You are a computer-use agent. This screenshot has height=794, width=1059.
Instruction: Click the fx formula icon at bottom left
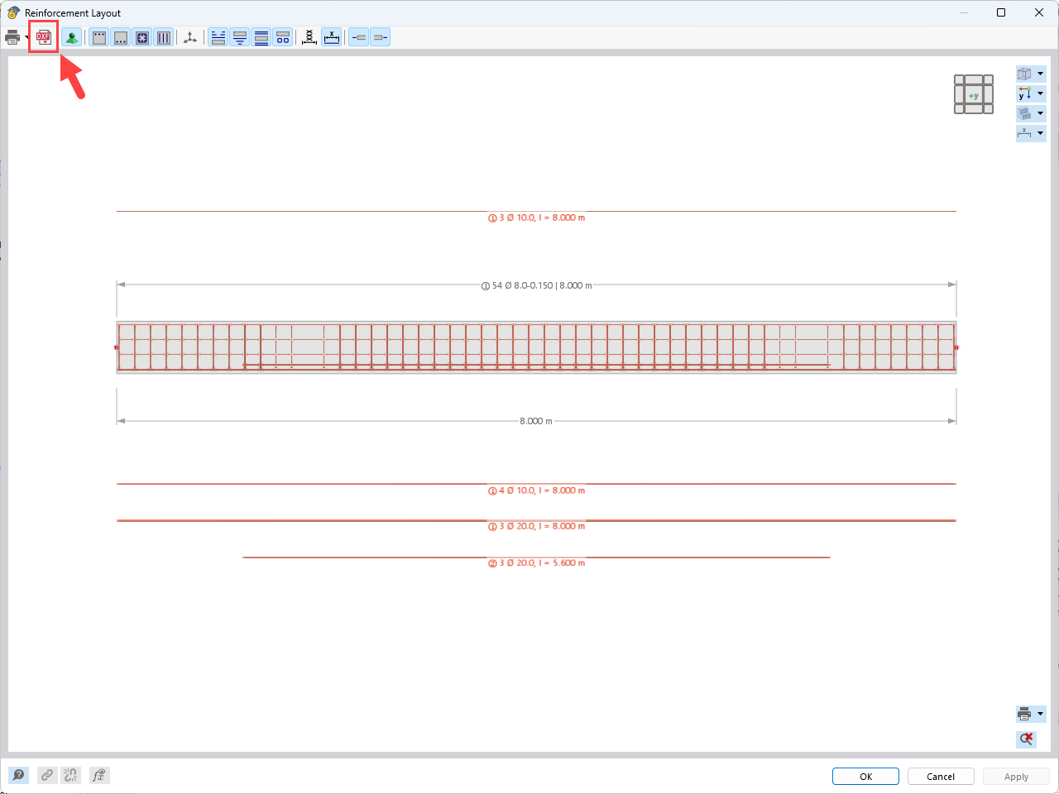(98, 775)
